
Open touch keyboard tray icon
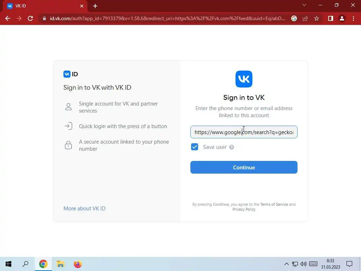click(313, 264)
